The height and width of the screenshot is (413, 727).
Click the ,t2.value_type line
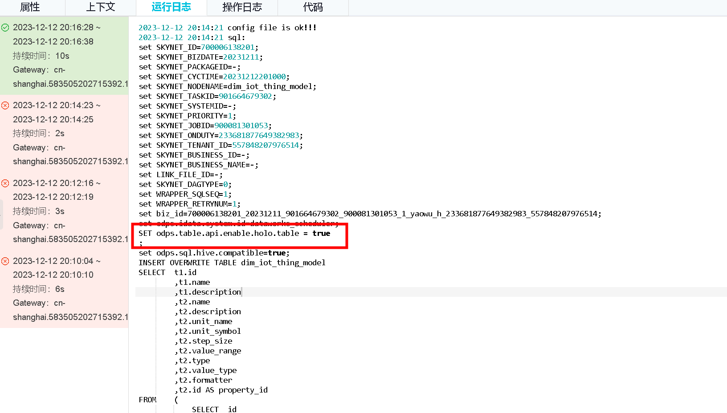[205, 370]
